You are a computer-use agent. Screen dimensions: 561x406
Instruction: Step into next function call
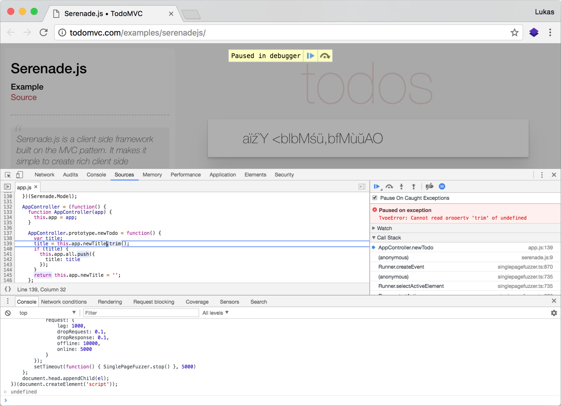[x=401, y=186]
